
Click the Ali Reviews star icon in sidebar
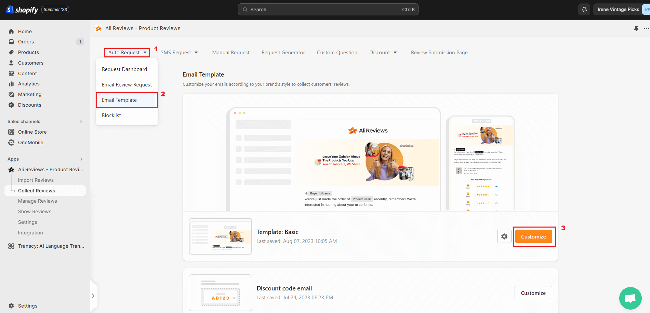coord(11,169)
